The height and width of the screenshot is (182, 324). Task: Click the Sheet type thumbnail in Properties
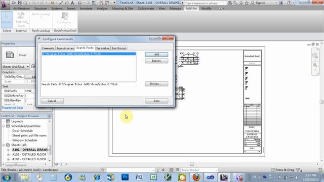(x=10, y=55)
